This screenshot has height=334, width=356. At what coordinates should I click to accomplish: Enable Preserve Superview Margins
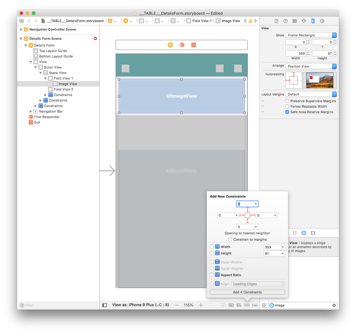287,101
